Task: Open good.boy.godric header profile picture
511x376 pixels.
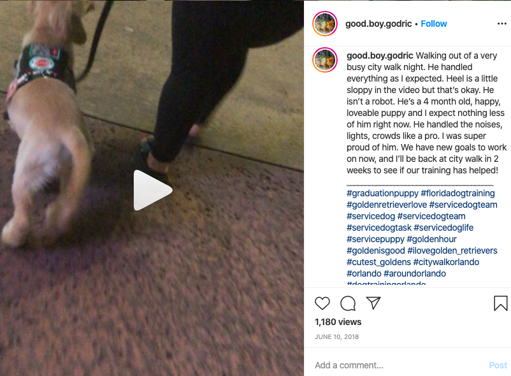Action: coord(324,24)
